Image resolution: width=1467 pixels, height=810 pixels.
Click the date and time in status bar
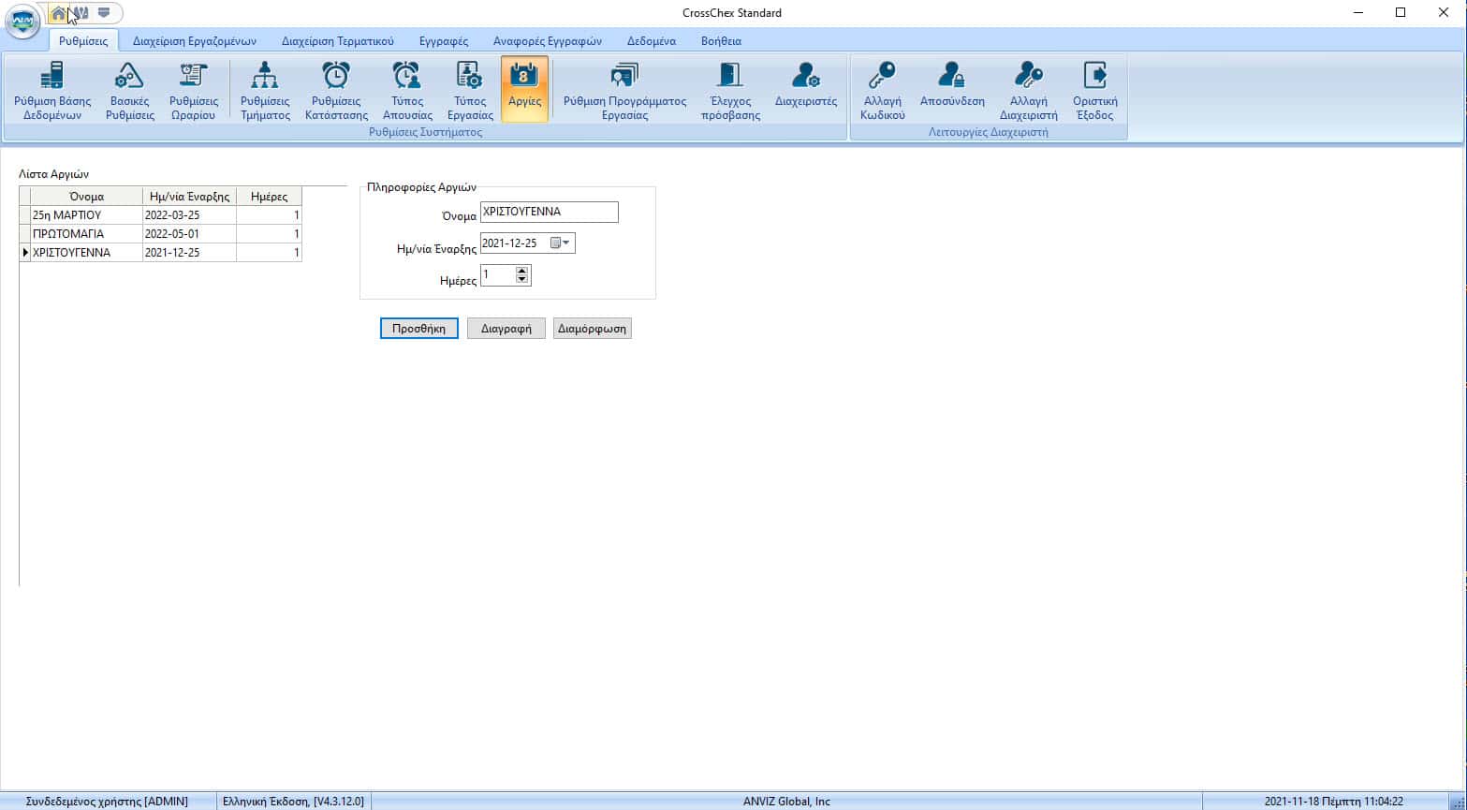tap(1333, 802)
